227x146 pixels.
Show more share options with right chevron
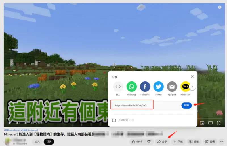point(193,87)
